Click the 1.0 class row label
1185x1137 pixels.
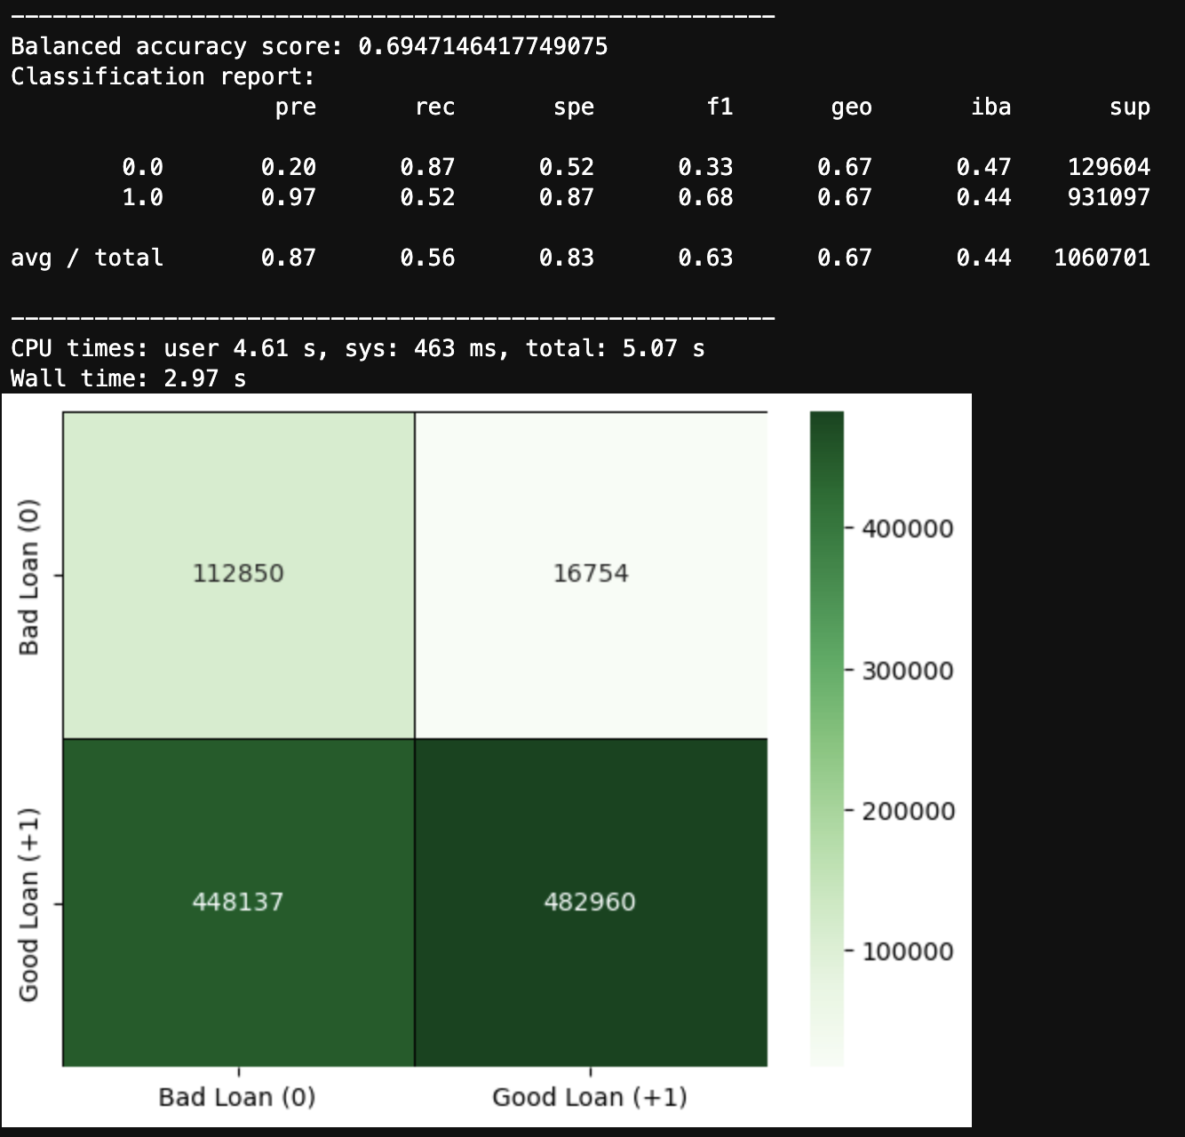click(142, 197)
